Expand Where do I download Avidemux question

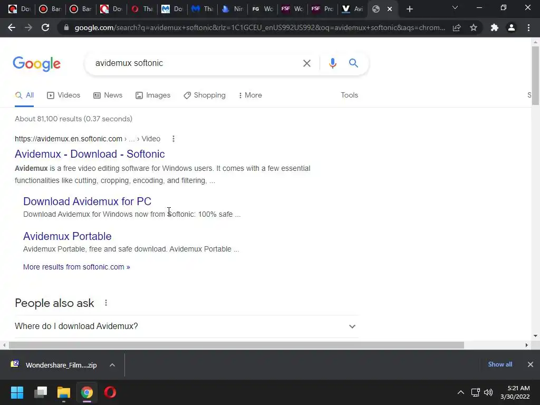click(186, 326)
